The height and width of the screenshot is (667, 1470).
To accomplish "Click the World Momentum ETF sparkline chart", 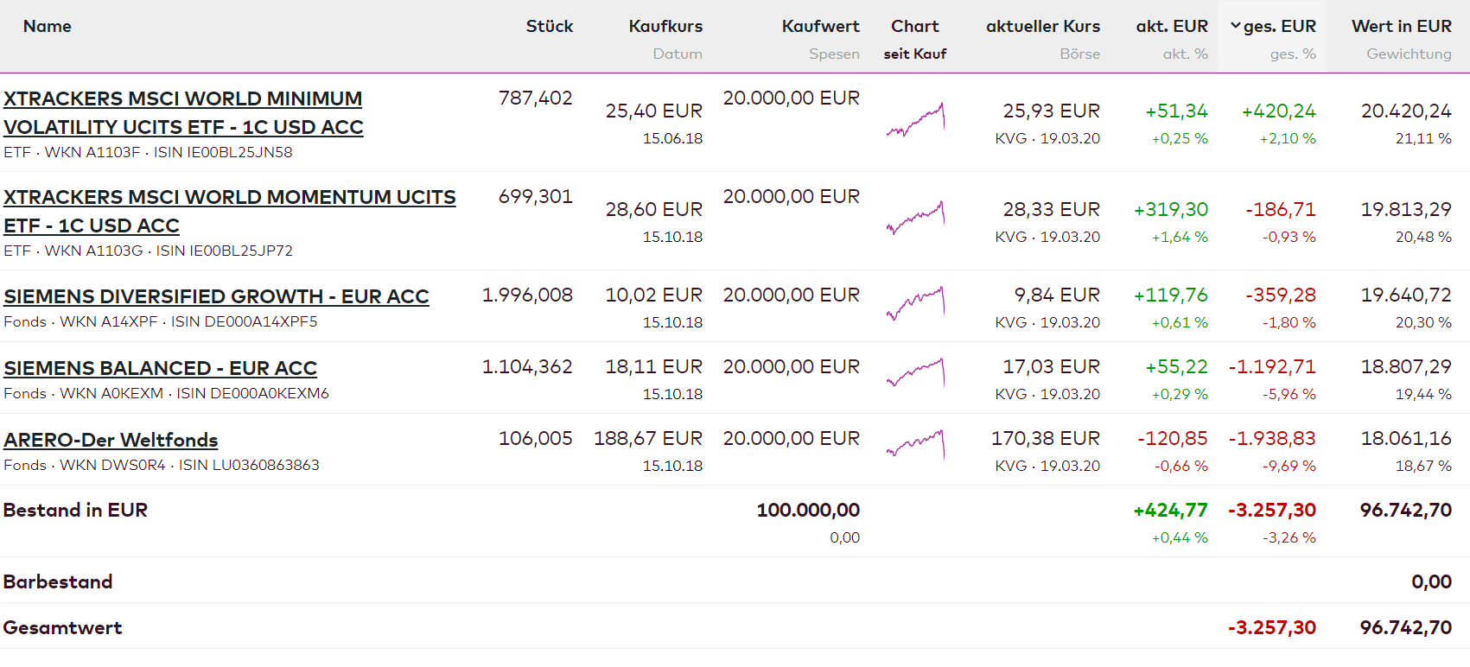I will coord(915,218).
